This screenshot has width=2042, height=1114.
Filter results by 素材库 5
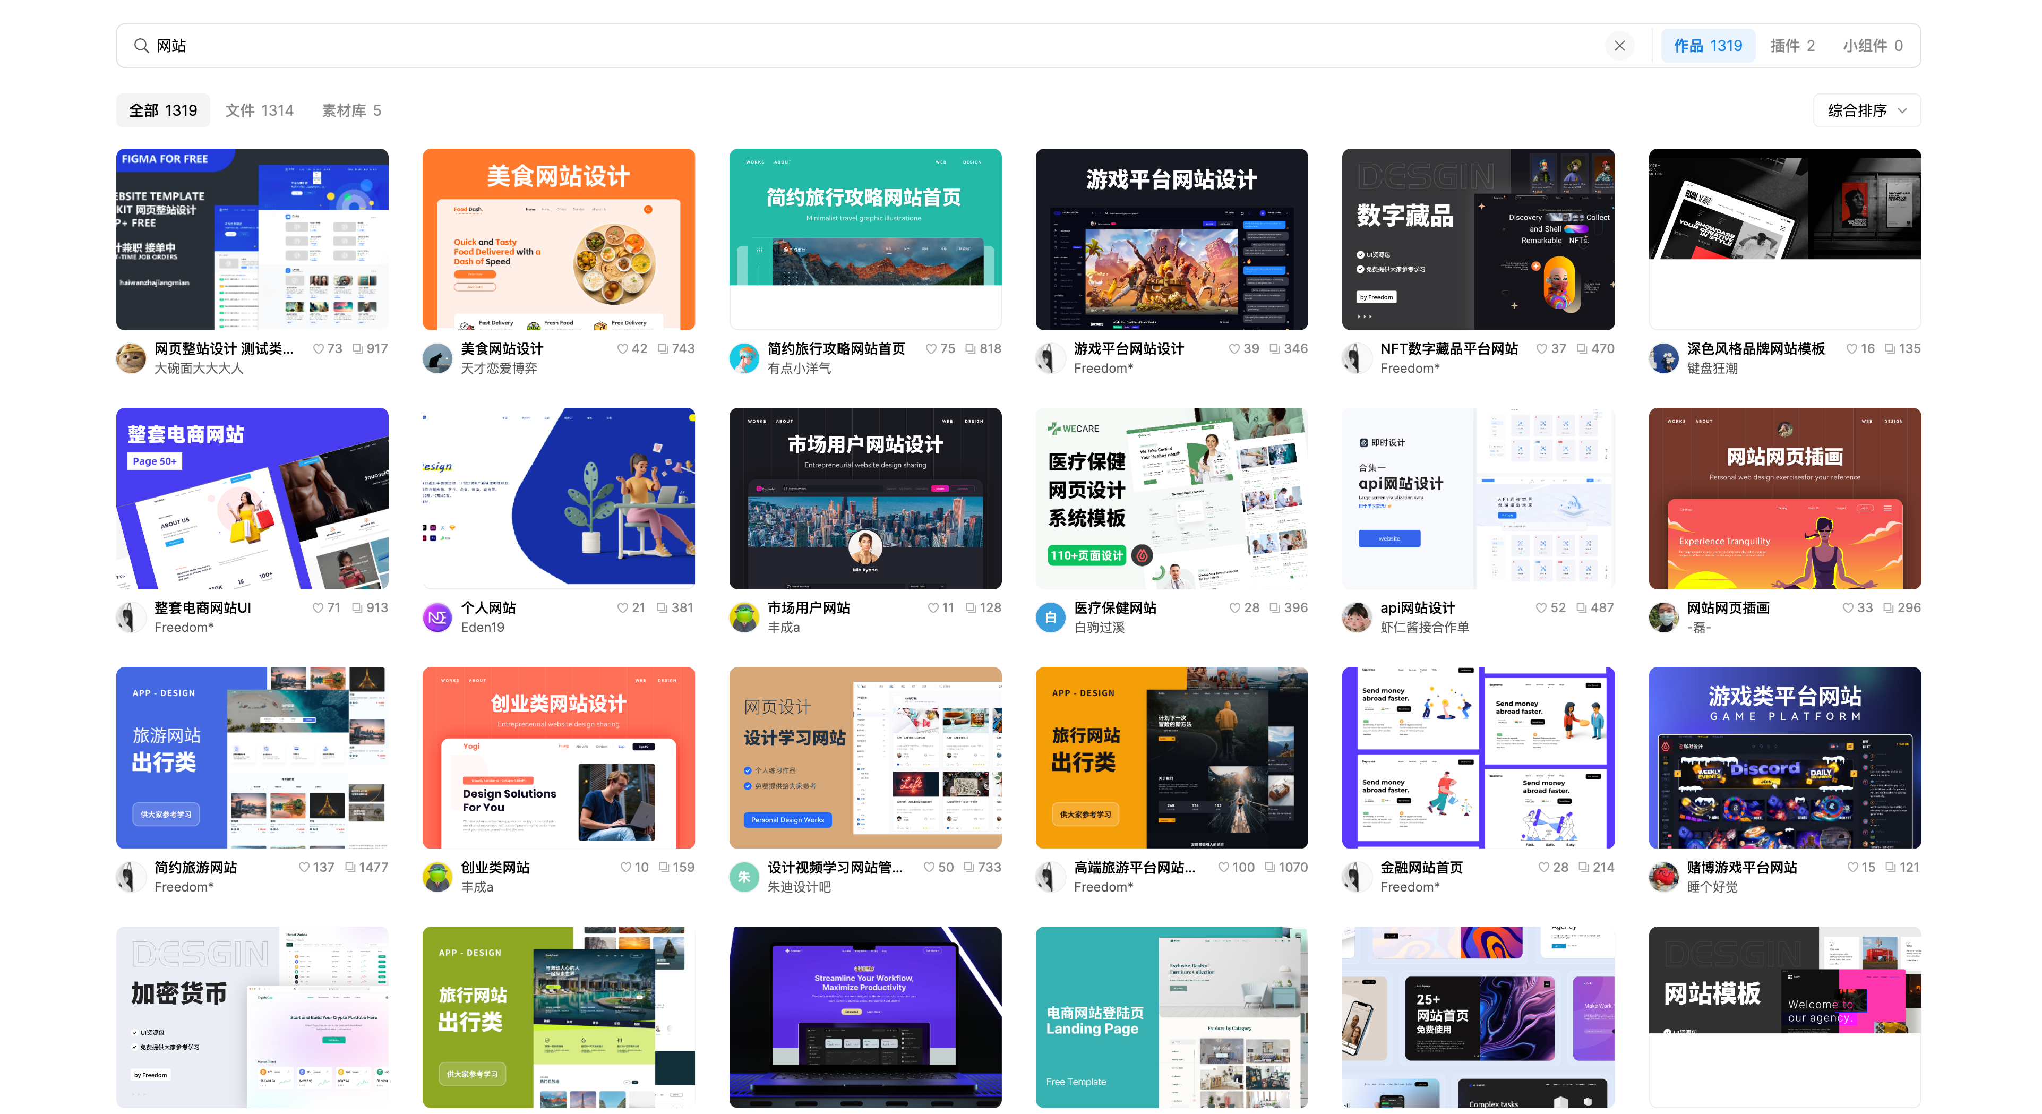click(351, 110)
